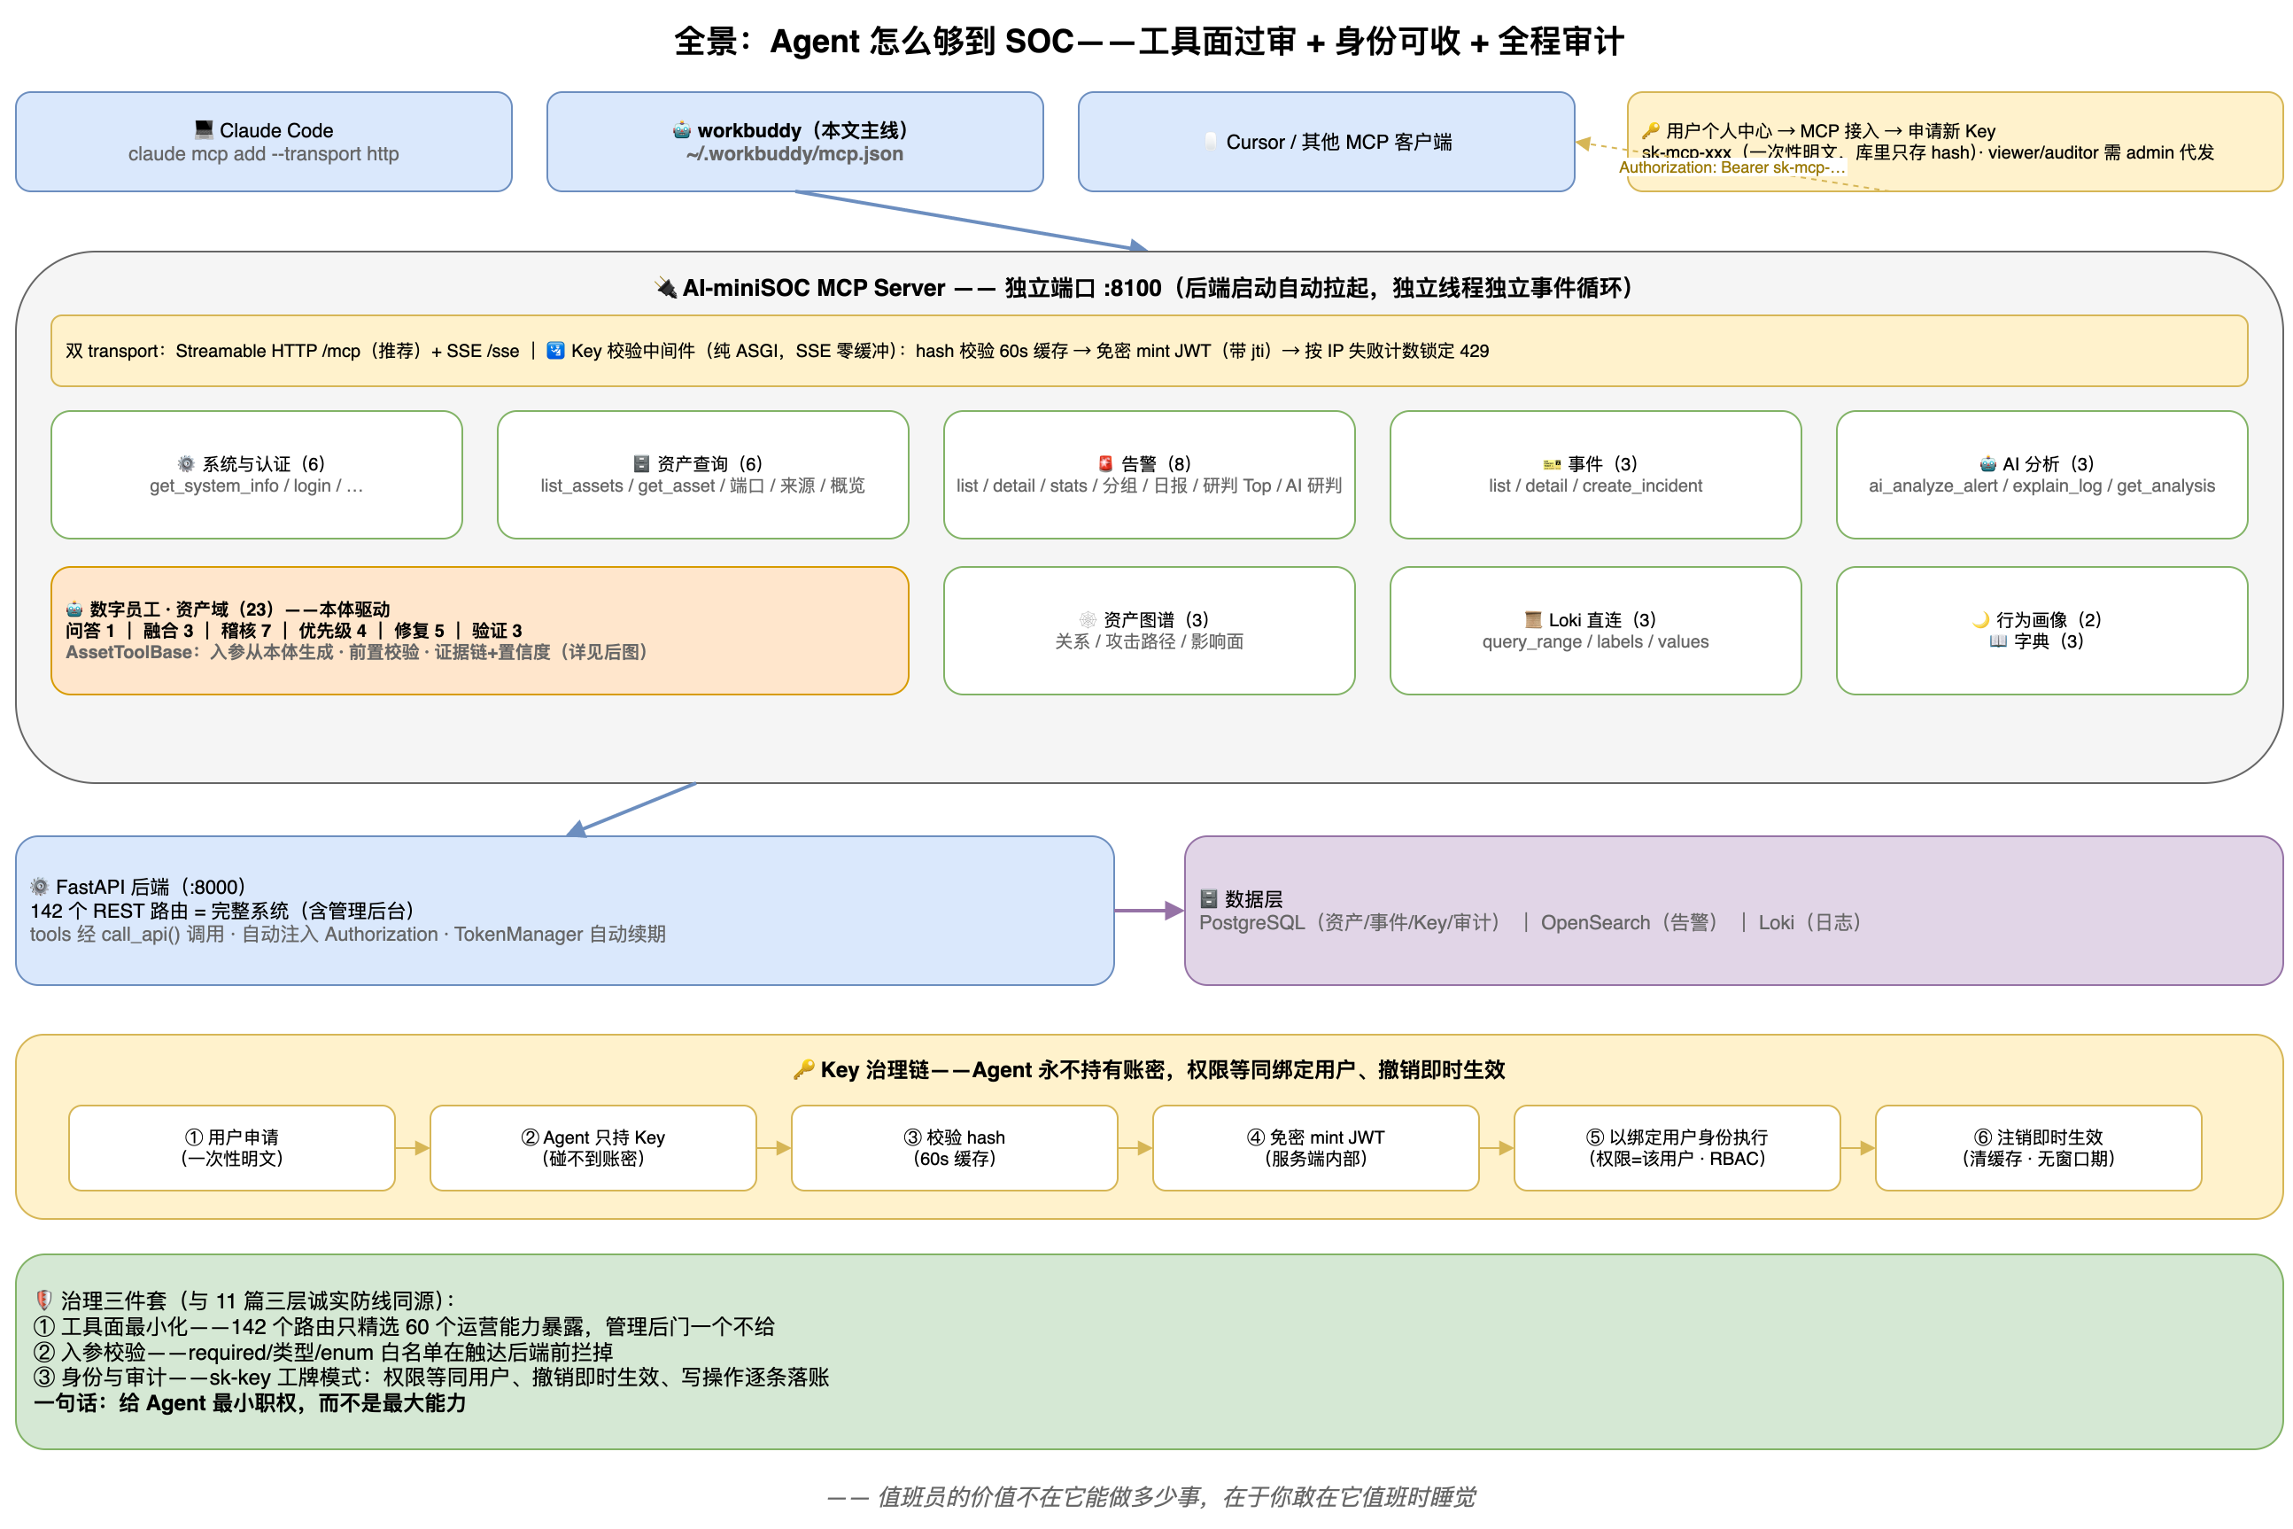Select the gear icon beside 系统与认证
Screen dimensions: 2293x1529
pos(185,463)
